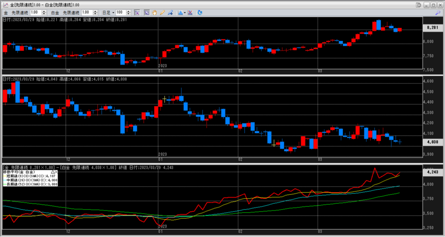Collapse the 移動平均 legend with triangle
This screenshot has width=445, height=237.
(x=53, y=172)
